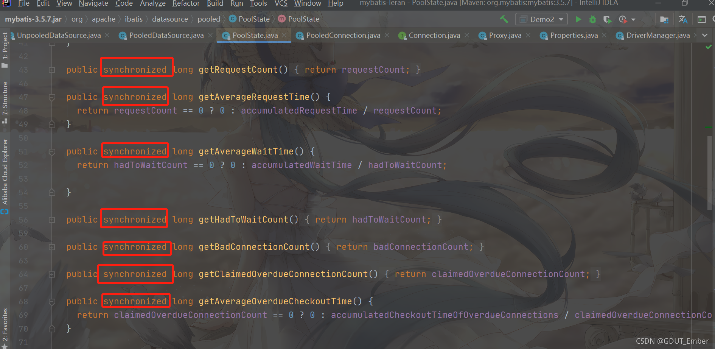
Task: Click the ibatis breadcrumb
Action: point(134,19)
